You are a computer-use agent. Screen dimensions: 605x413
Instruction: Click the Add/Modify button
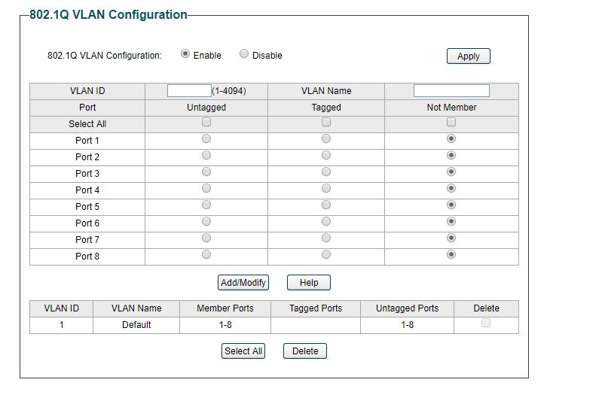point(243,282)
